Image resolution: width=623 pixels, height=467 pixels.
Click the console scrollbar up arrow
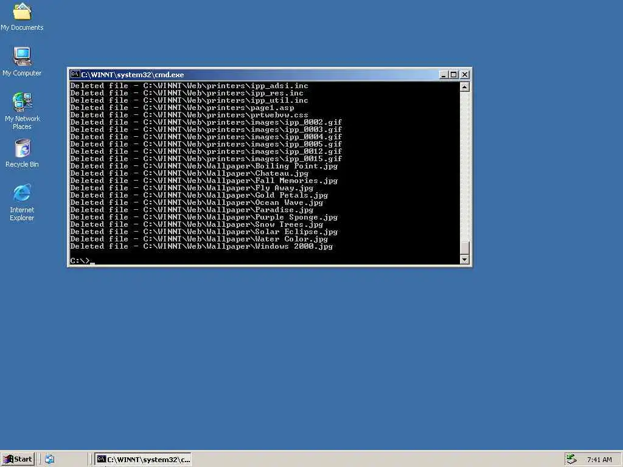tap(464, 87)
